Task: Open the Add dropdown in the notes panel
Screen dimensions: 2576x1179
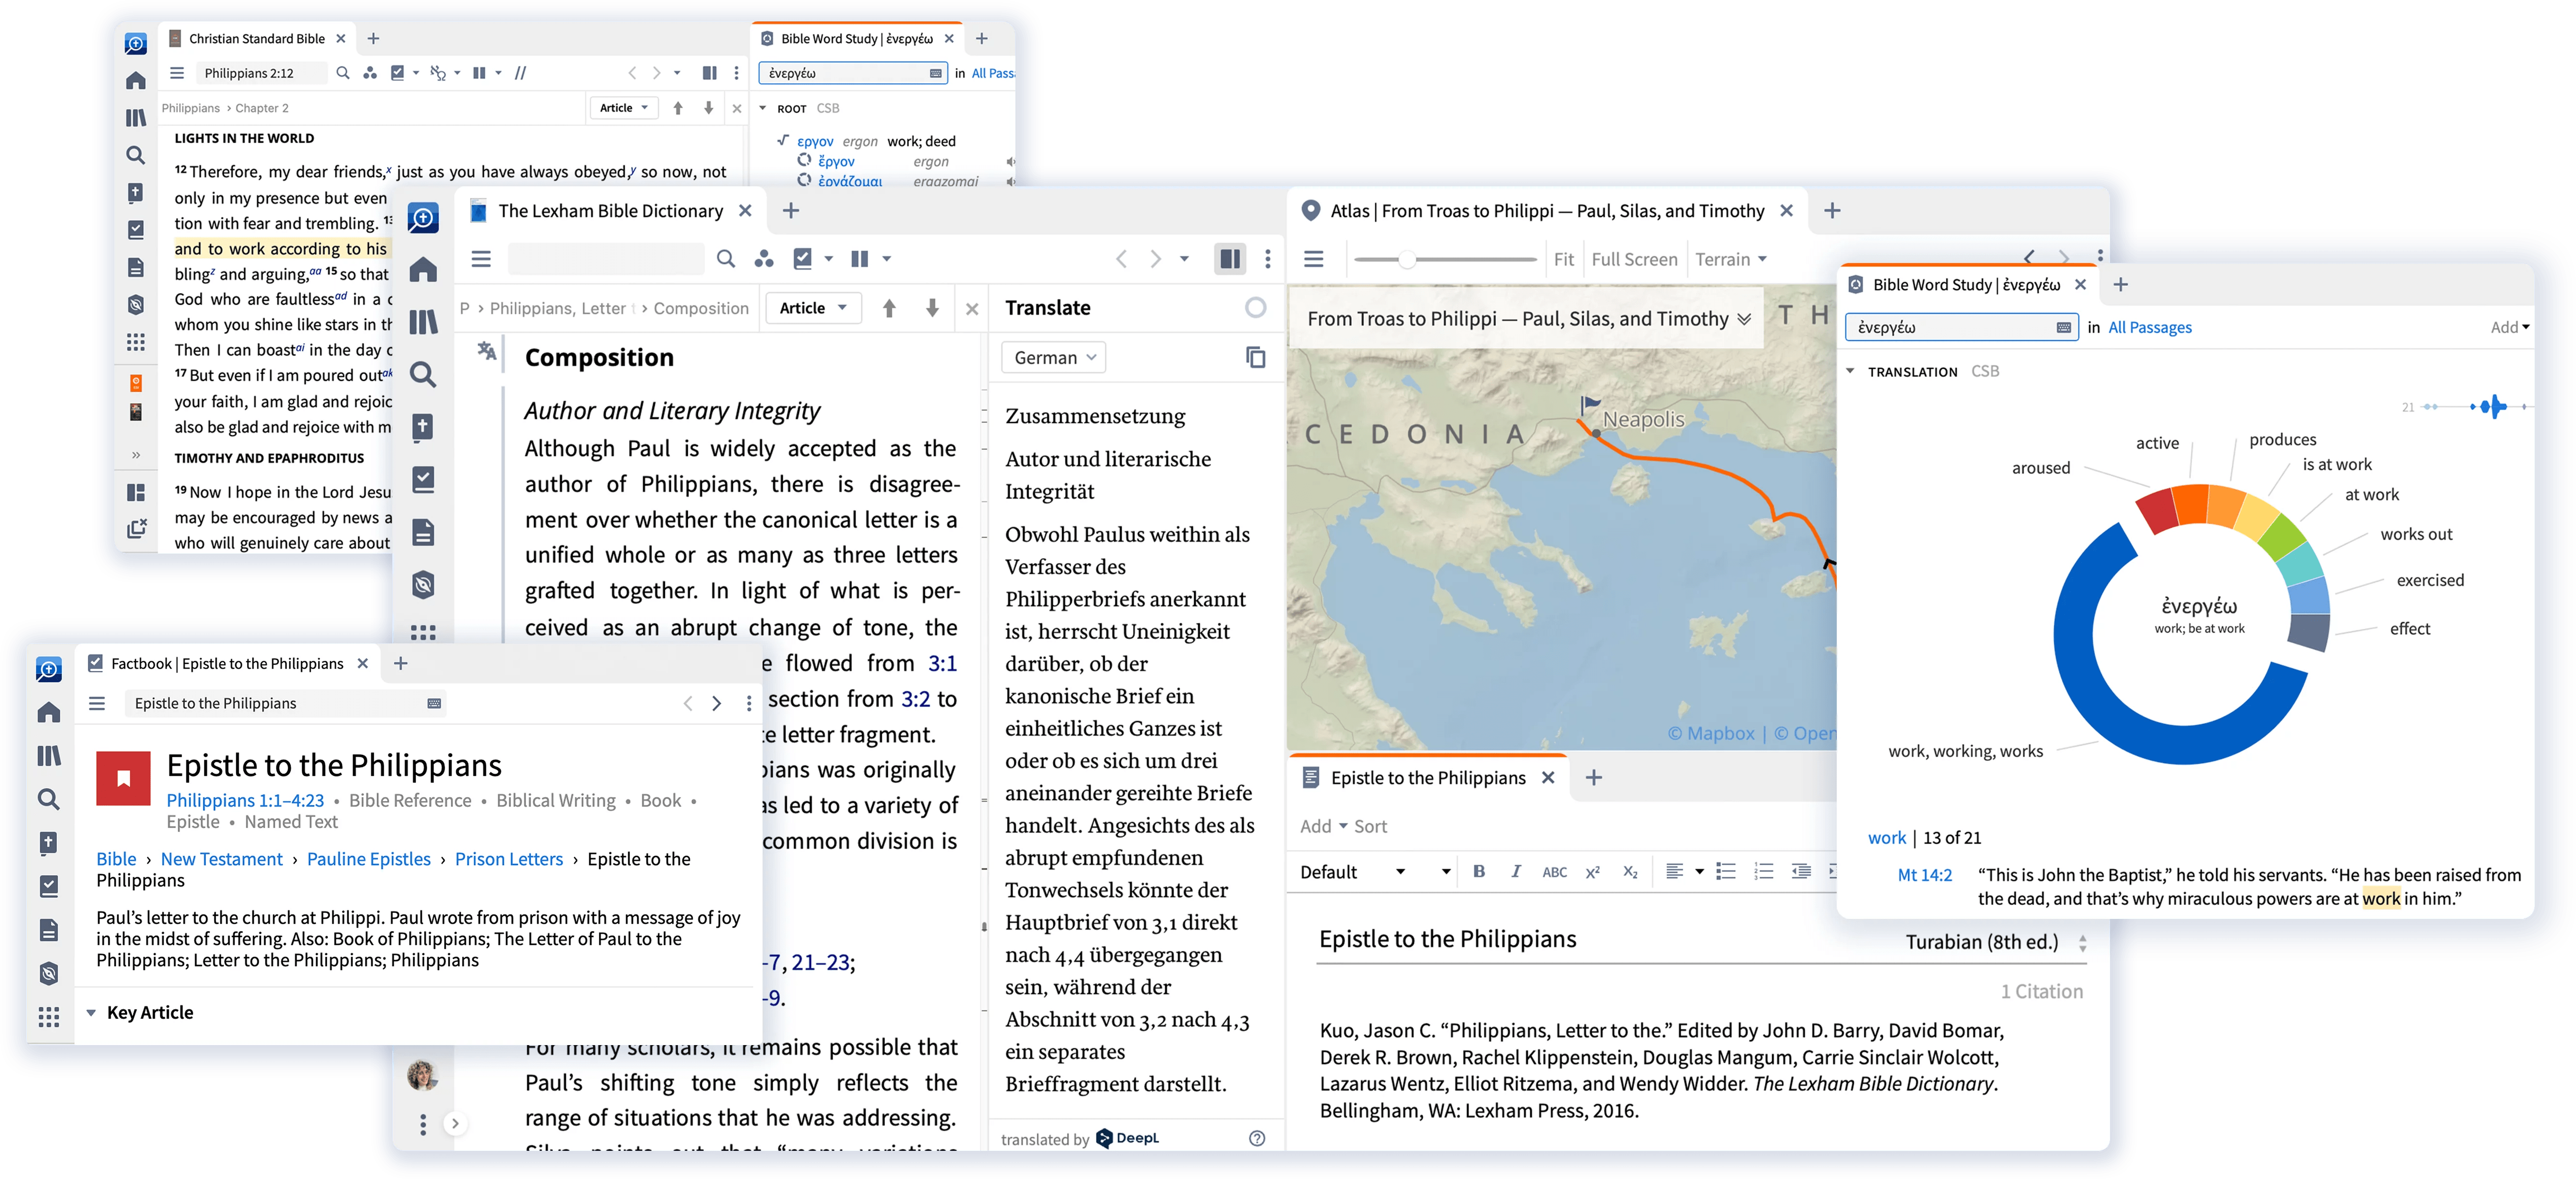Action: coord(1323,826)
